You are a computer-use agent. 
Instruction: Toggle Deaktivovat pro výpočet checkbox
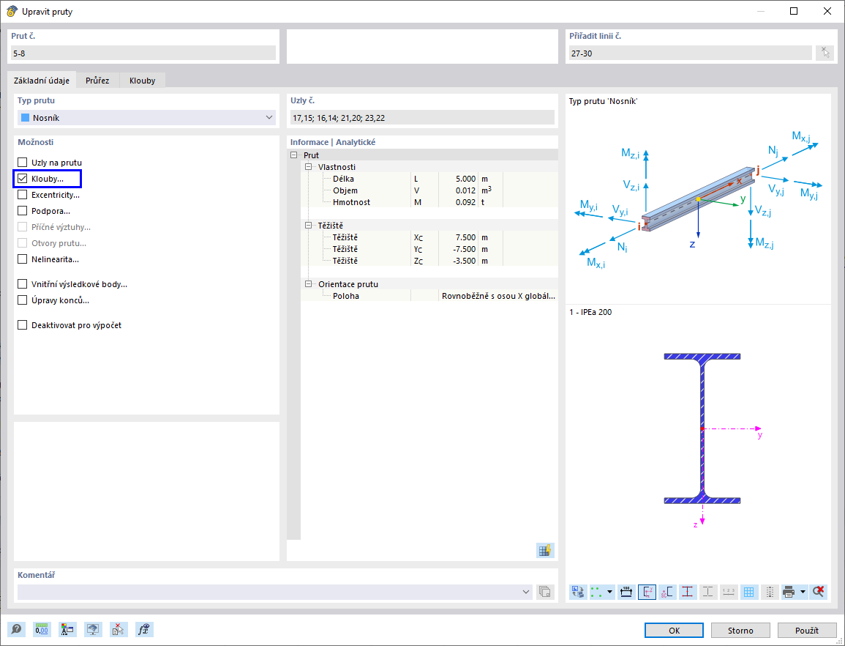point(22,325)
